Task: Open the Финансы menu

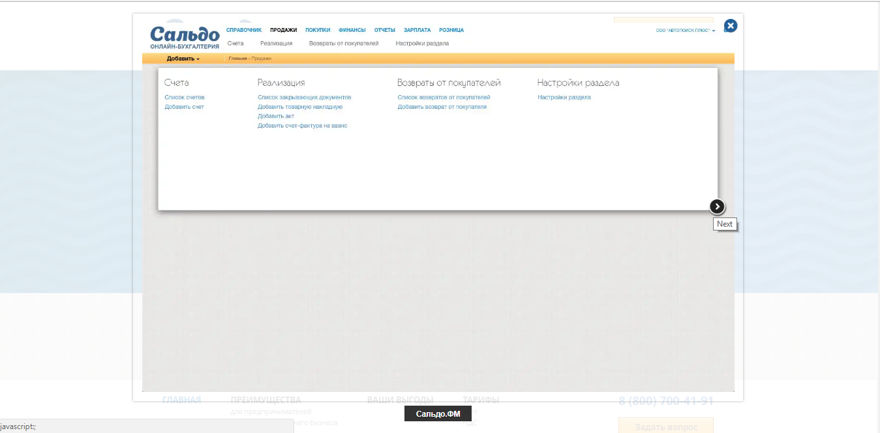Action: 352,30
